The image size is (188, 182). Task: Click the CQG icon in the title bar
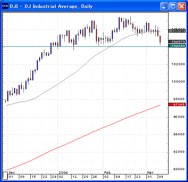click(5, 6)
